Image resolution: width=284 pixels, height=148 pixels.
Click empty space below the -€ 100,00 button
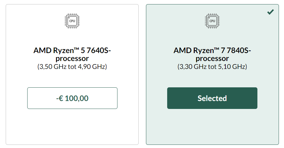[x=72, y=127]
